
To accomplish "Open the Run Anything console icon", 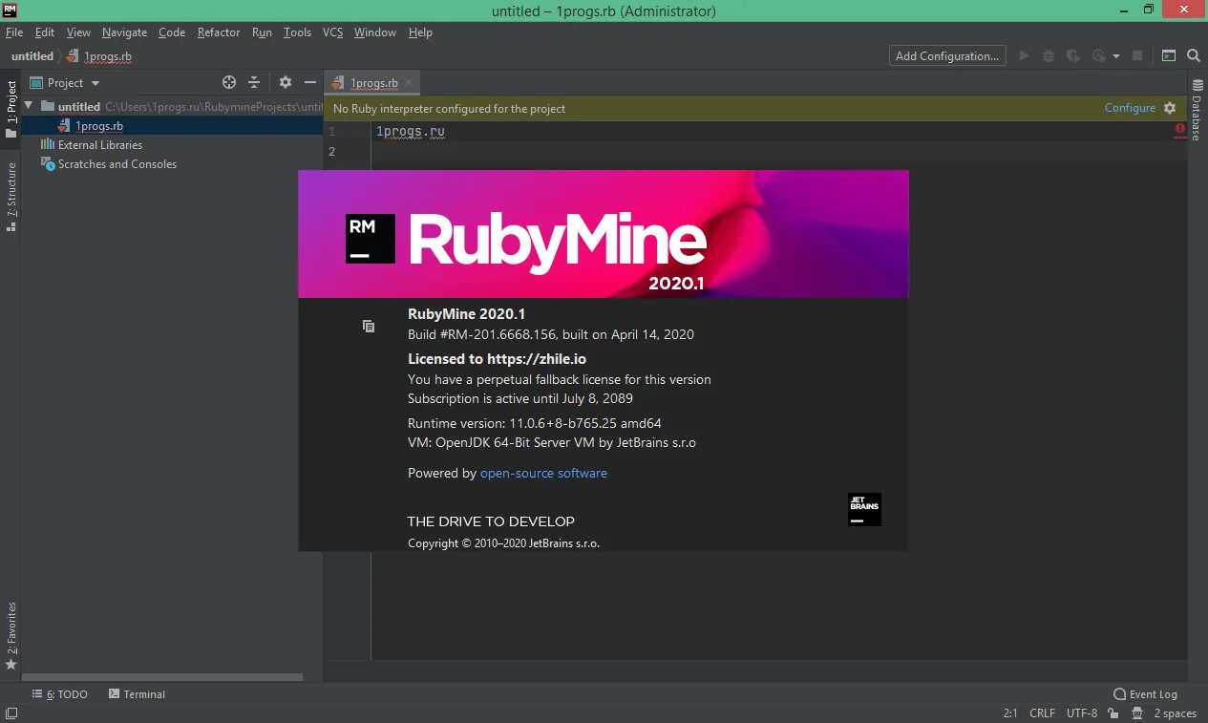I will pos(1168,55).
